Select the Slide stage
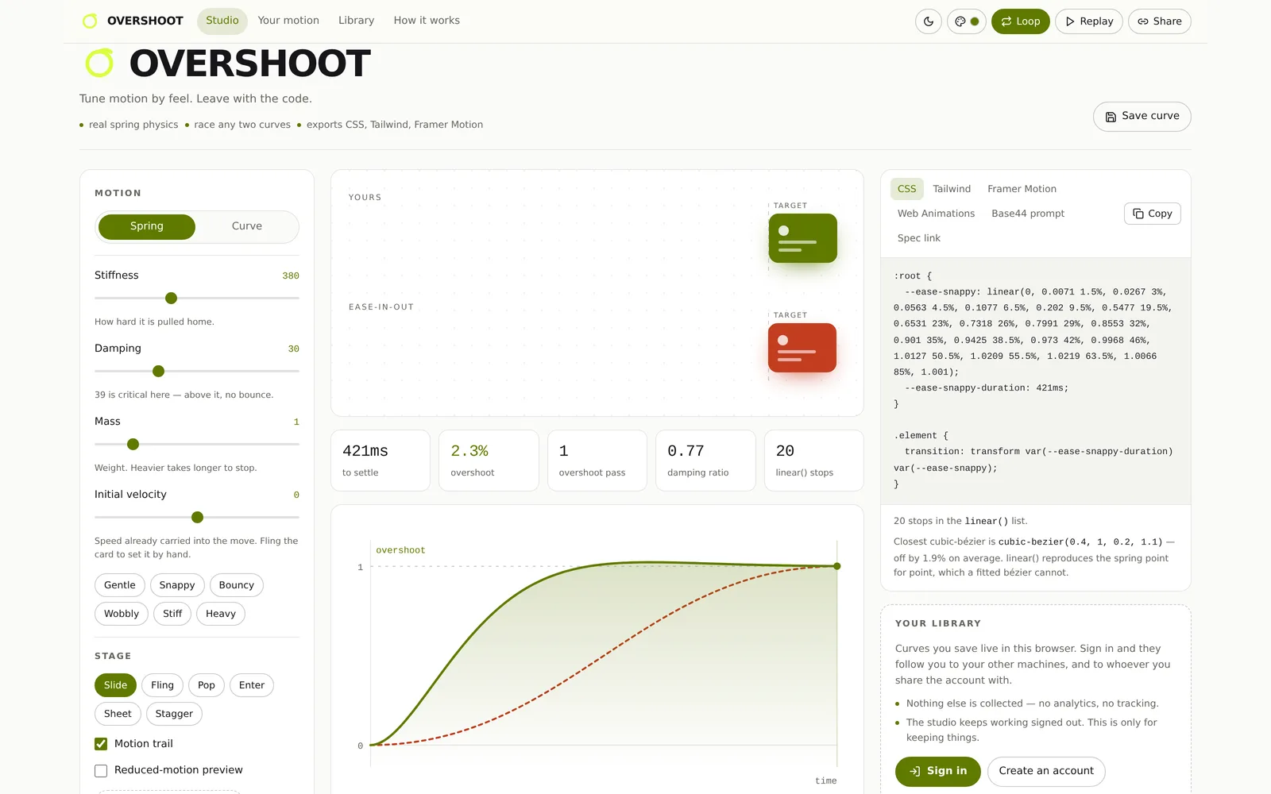 click(x=115, y=685)
